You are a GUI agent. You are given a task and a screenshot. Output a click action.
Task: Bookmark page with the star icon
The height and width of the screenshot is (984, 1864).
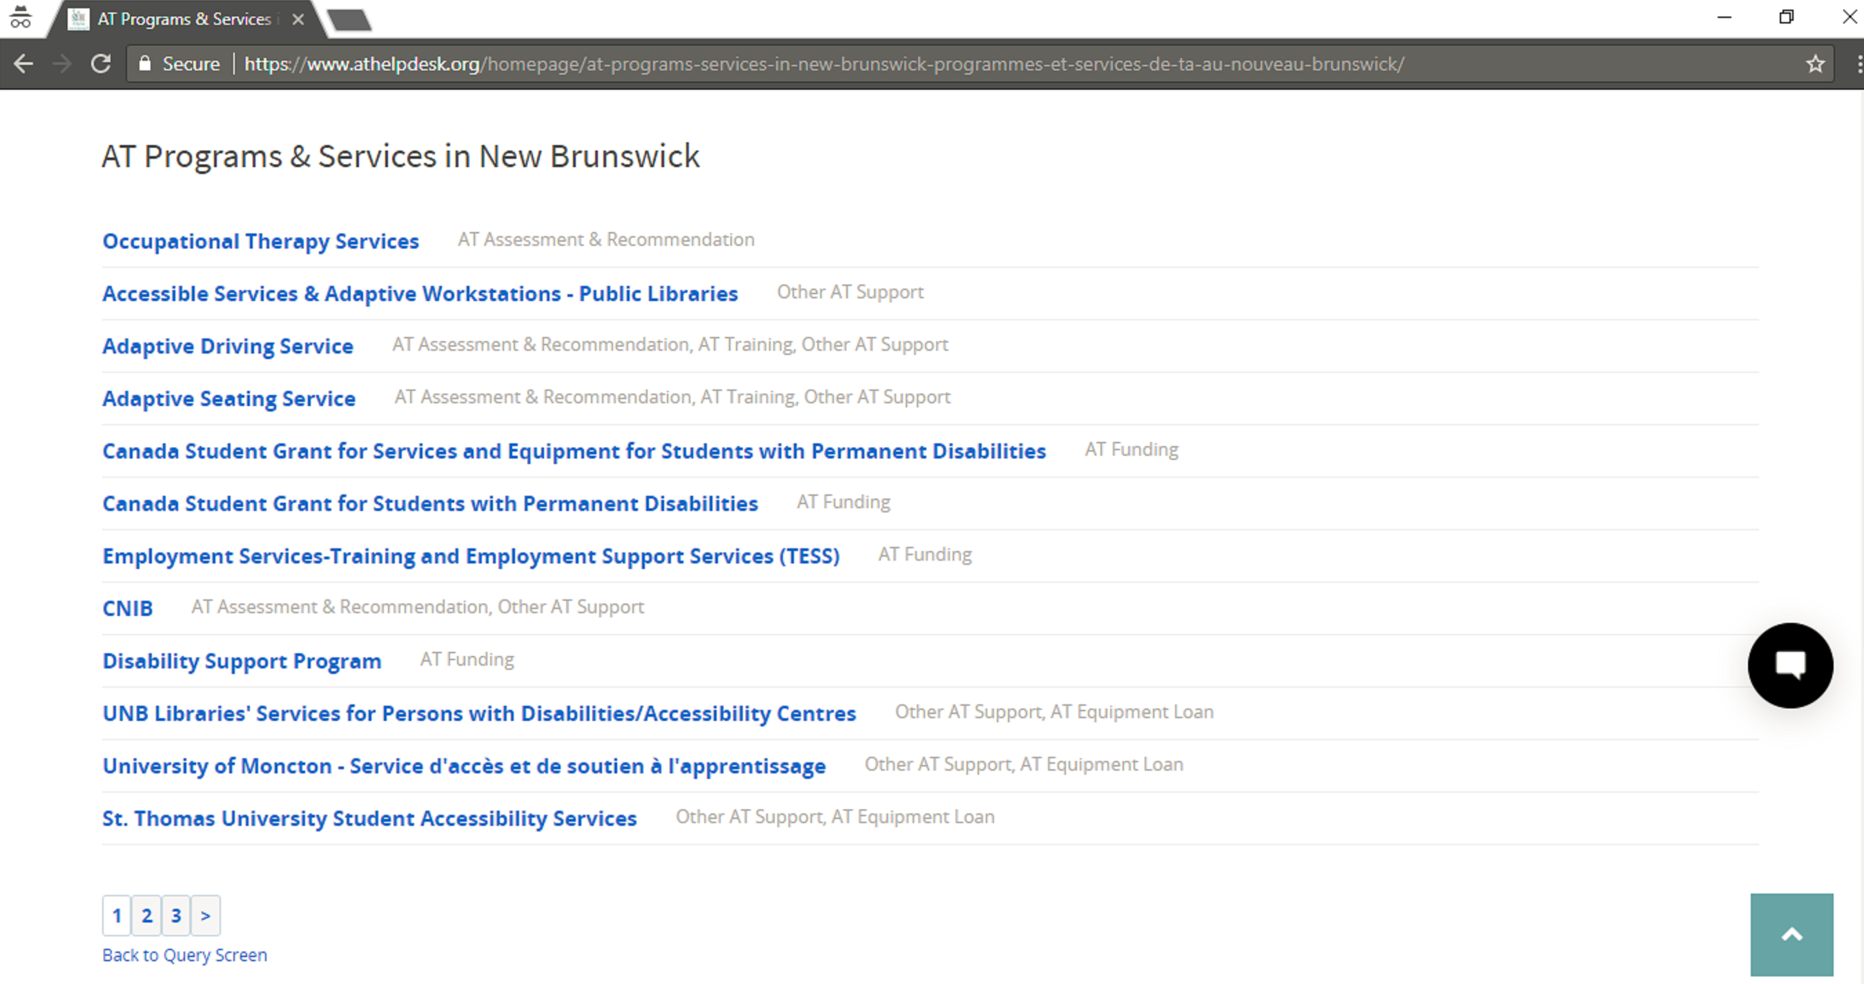pyautogui.click(x=1815, y=64)
